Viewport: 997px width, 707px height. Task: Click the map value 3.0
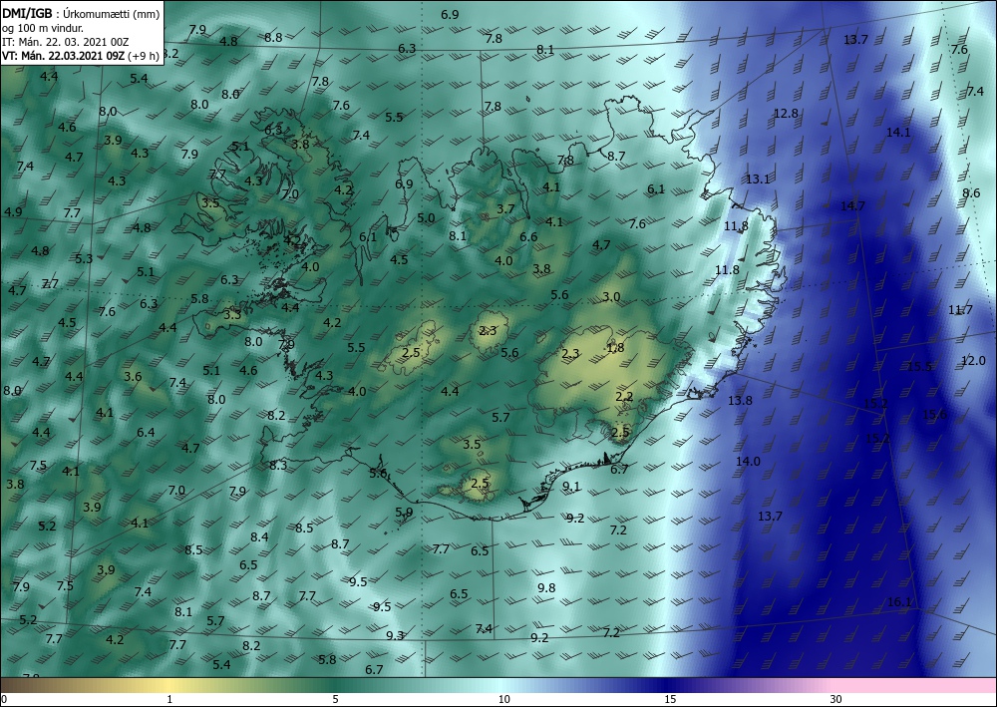pyautogui.click(x=611, y=297)
